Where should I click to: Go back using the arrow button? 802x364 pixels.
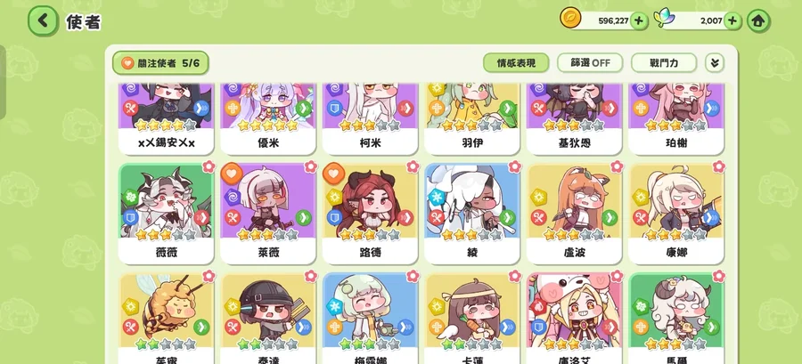pos(43,21)
